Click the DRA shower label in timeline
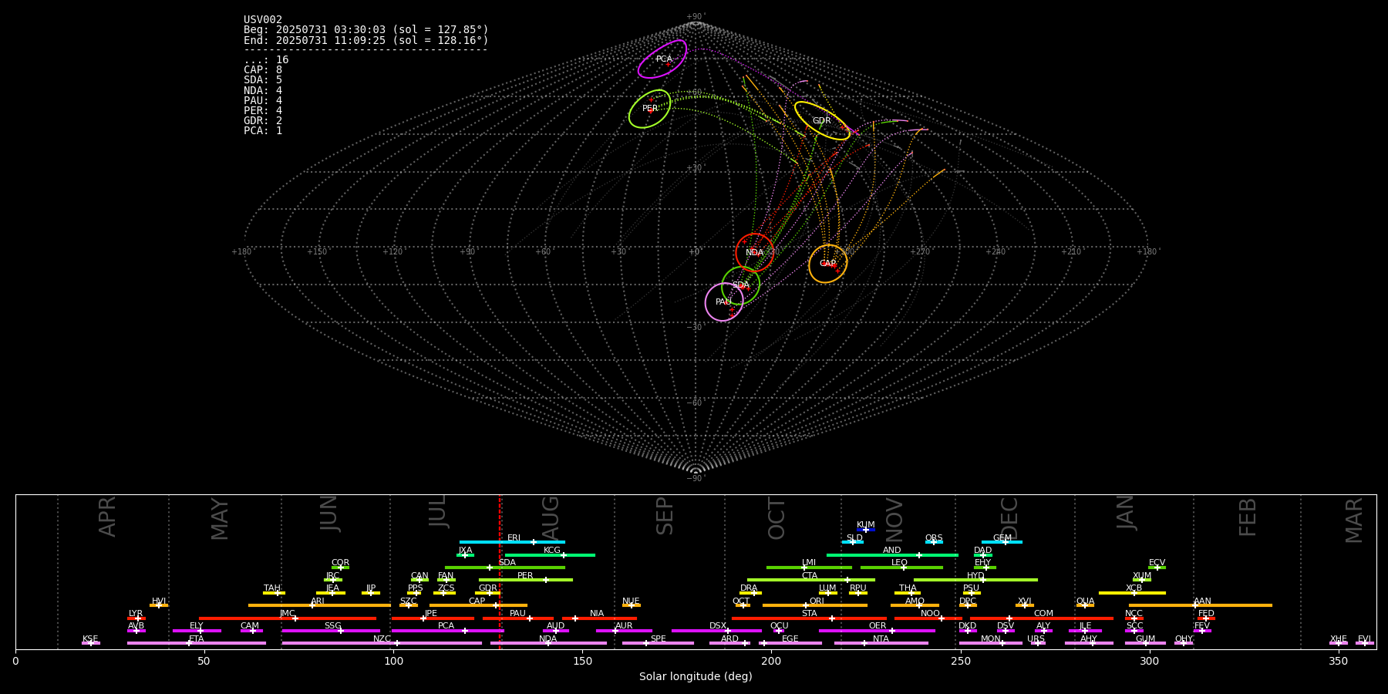 tap(749, 588)
